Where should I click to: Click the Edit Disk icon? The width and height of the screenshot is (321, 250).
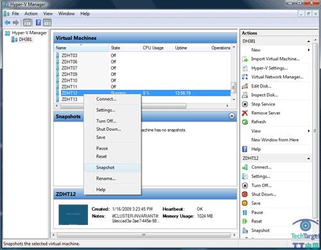tap(245, 86)
